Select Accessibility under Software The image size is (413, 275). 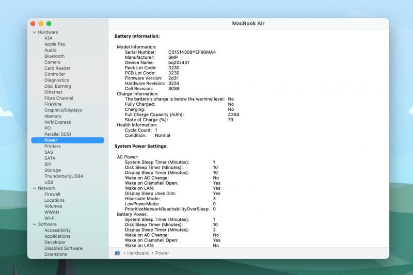coord(57,230)
